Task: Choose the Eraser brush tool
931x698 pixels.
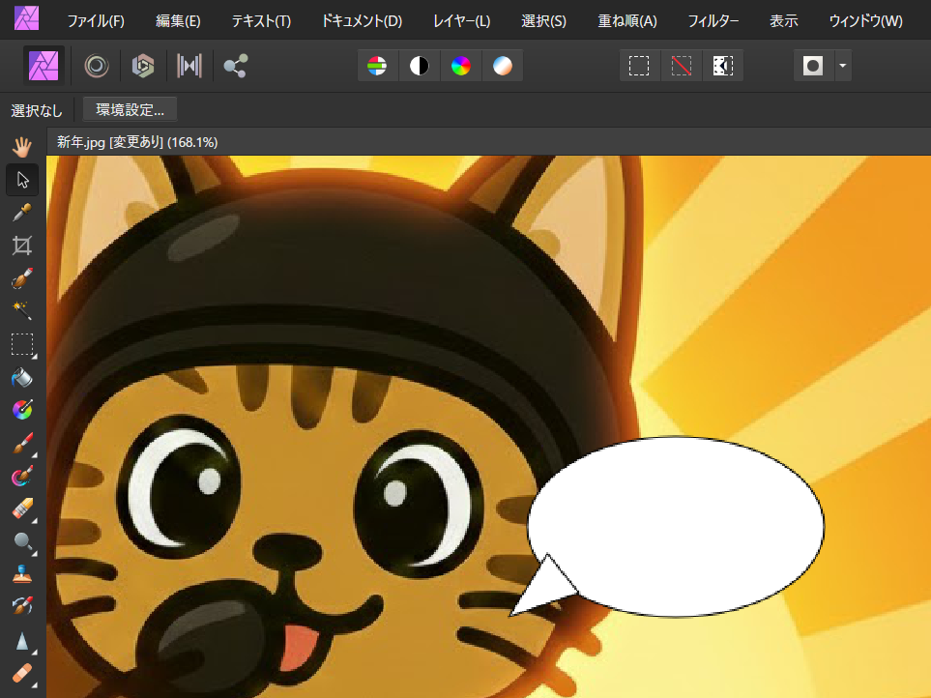Action: [x=22, y=509]
